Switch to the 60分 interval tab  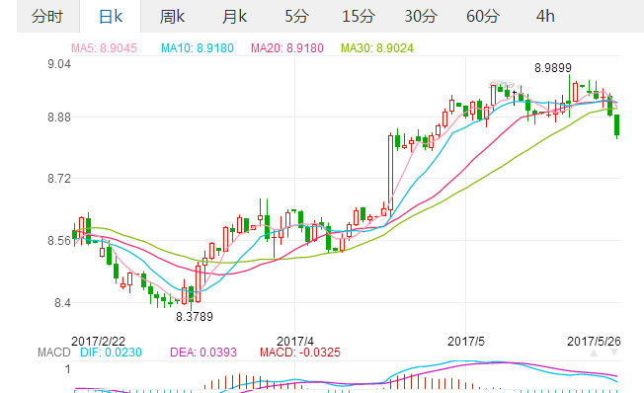[483, 16]
